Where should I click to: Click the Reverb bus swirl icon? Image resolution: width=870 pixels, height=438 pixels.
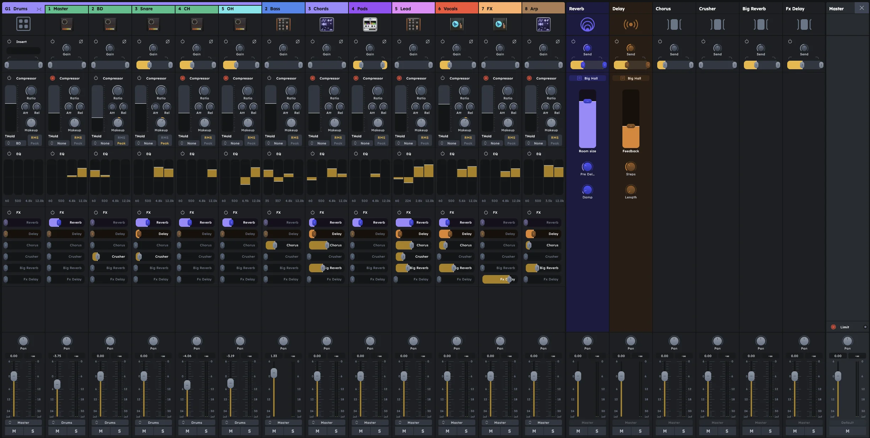tap(587, 24)
